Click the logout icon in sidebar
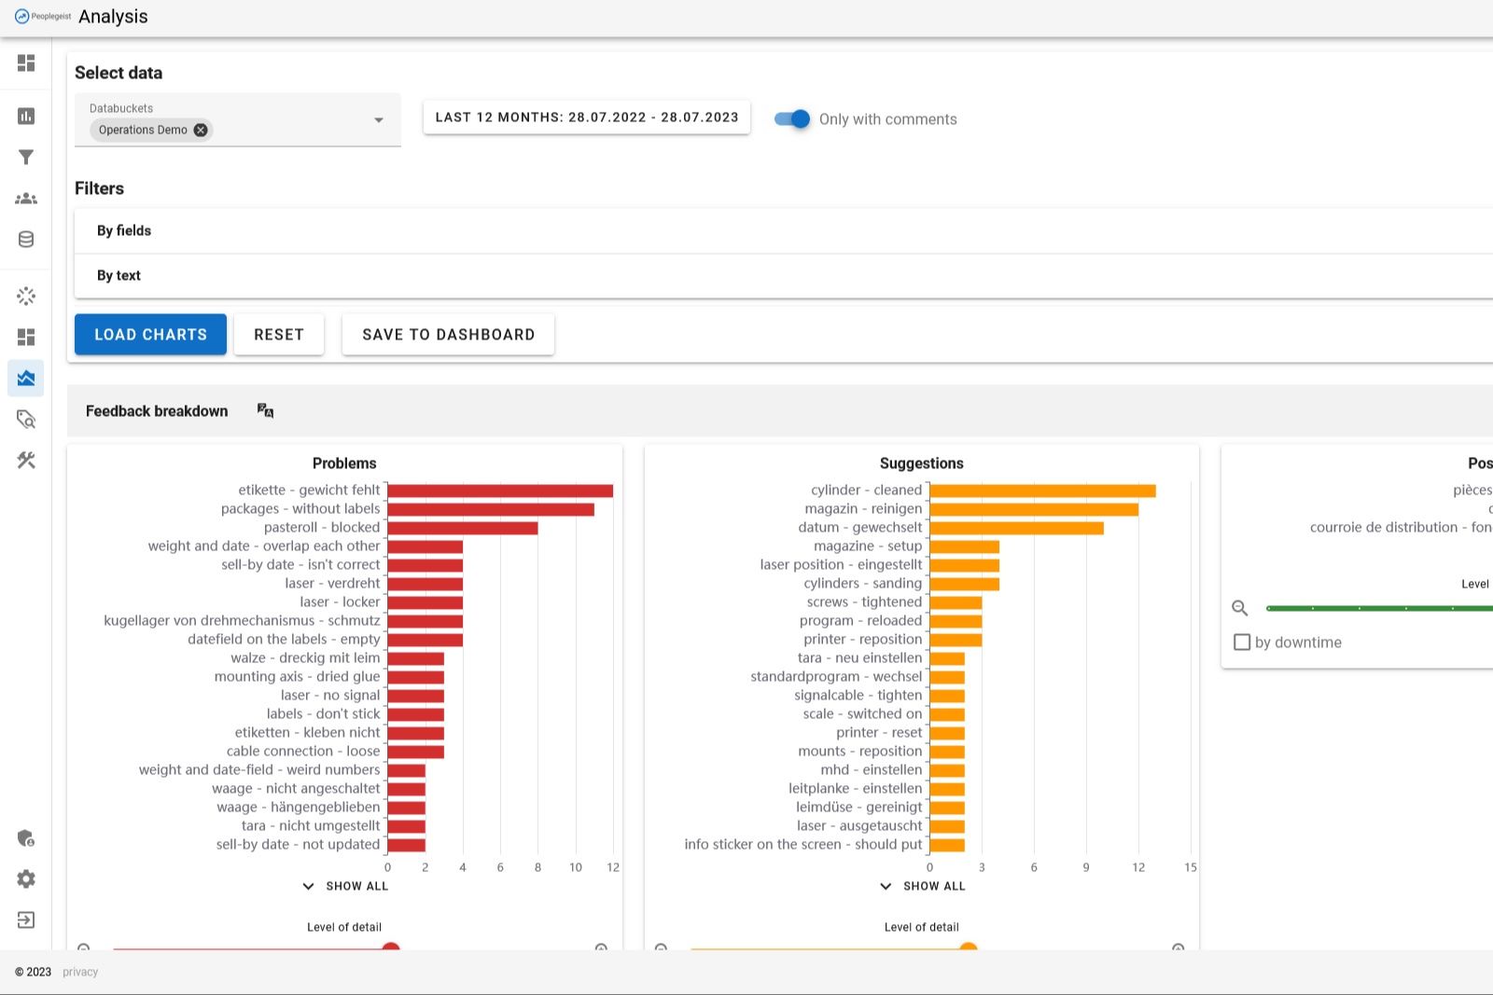The width and height of the screenshot is (1493, 995). click(x=26, y=919)
